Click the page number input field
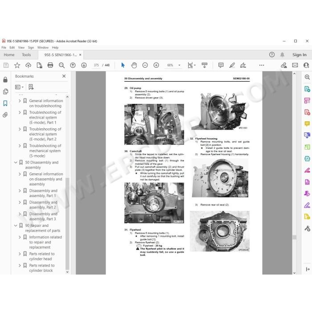The height and width of the screenshot is (312, 312). pyautogui.click(x=96, y=65)
